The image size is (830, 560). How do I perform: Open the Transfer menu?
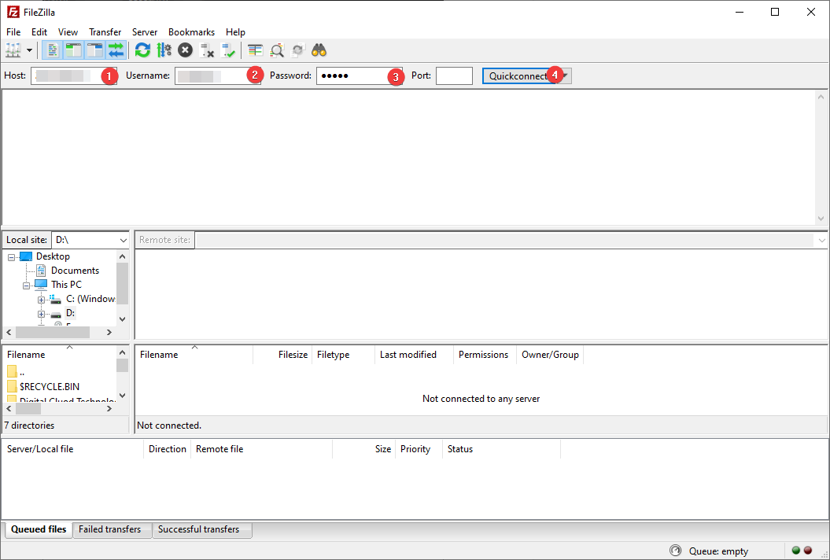coord(105,31)
